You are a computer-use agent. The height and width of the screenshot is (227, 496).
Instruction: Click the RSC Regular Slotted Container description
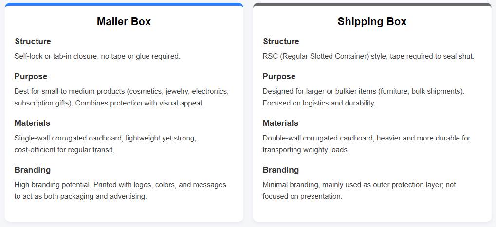tap(368, 56)
